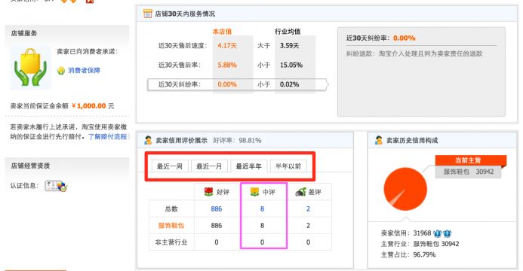Click the red flower 好评 icon
Viewport: 523px width, 271px height.
[x=209, y=192]
